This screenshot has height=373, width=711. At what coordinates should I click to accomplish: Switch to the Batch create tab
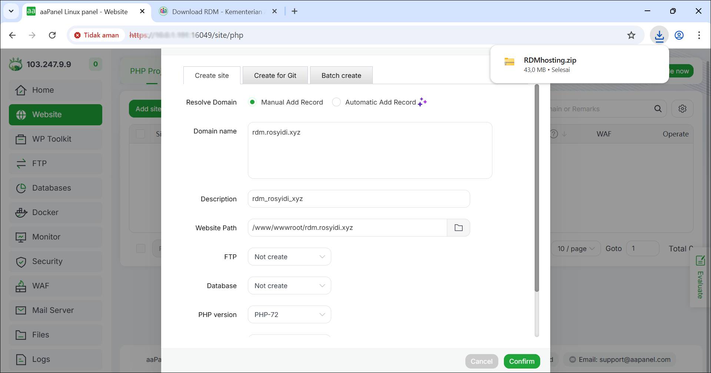[x=341, y=76]
